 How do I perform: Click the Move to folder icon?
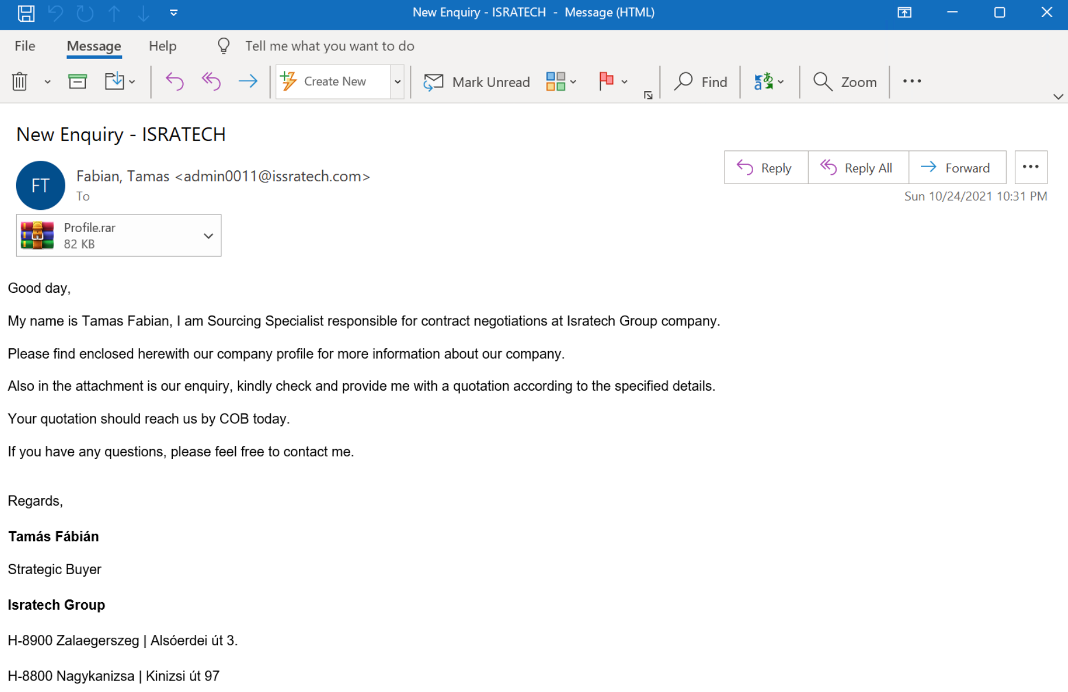click(x=114, y=81)
